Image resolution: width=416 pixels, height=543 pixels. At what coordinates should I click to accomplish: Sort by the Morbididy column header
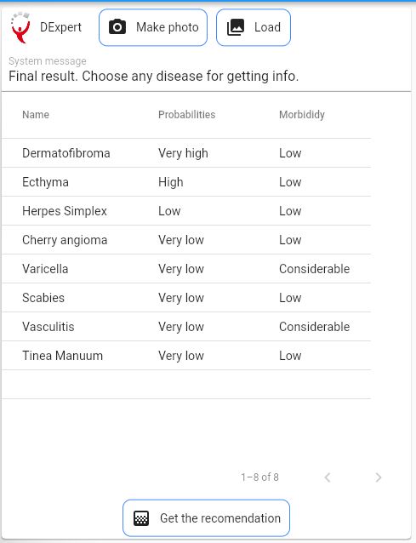point(302,115)
